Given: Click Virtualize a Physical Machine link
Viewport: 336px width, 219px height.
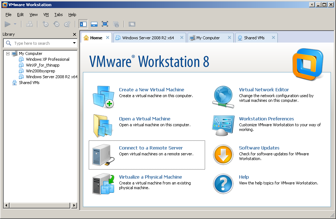Looking at the screenshot, I should 151,177.
